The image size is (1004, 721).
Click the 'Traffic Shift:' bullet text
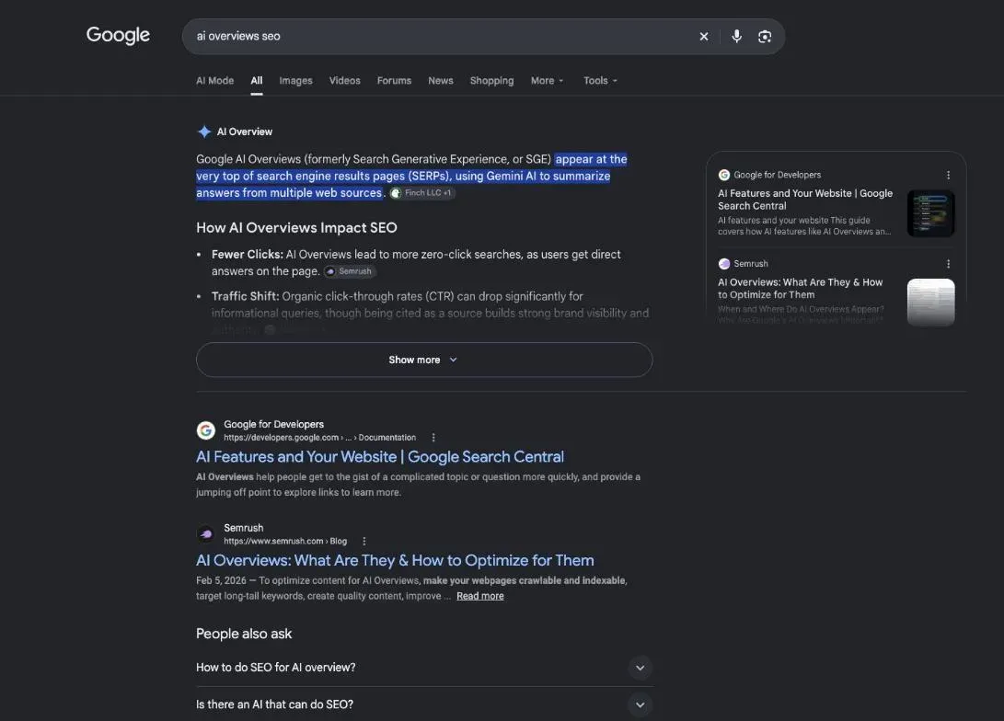[x=245, y=296]
